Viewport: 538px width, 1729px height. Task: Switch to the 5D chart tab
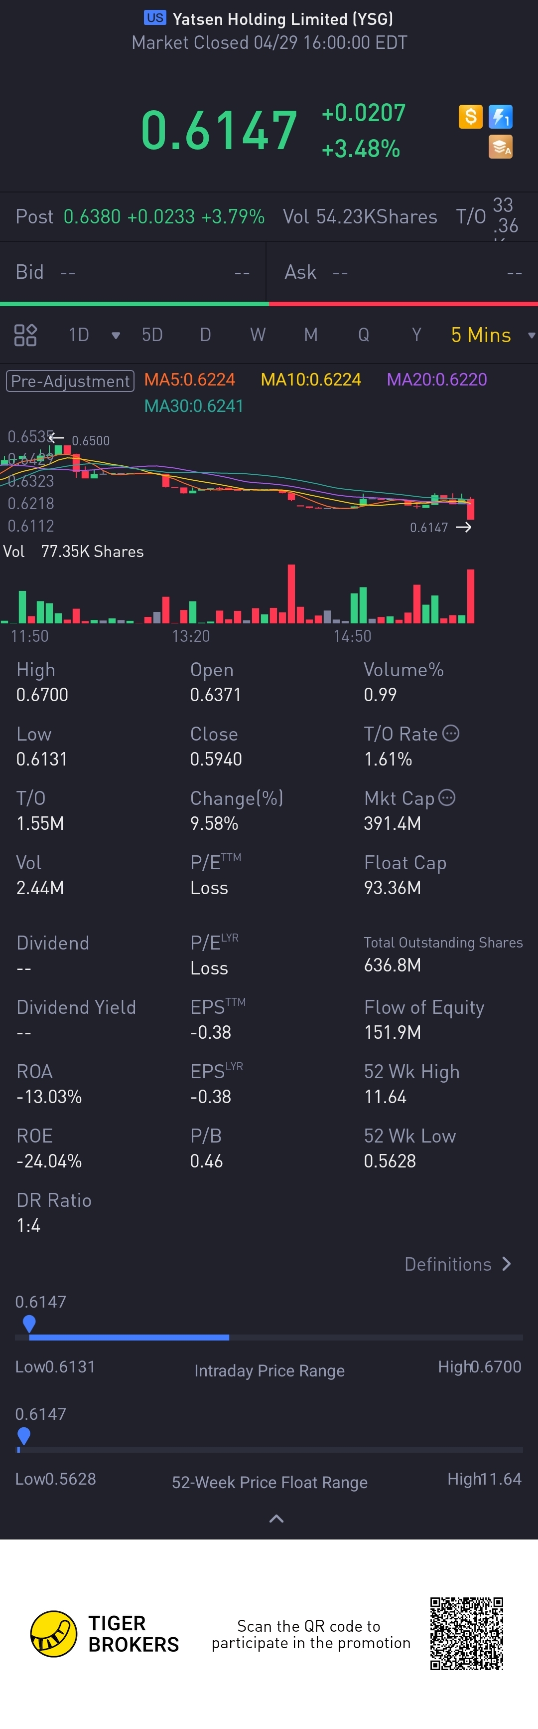152,335
